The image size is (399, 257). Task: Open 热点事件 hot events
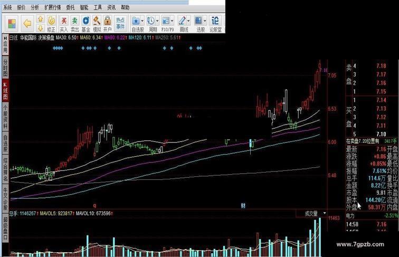pos(120,23)
